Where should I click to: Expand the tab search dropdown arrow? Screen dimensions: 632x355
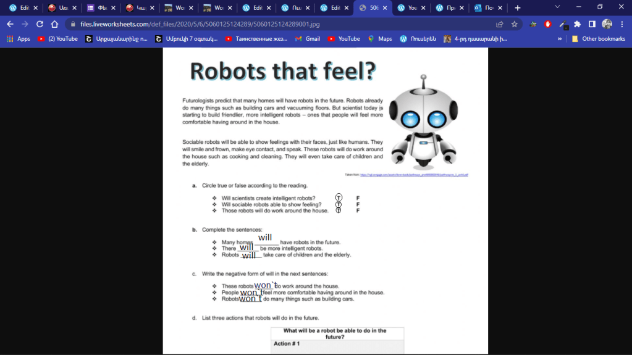557,7
